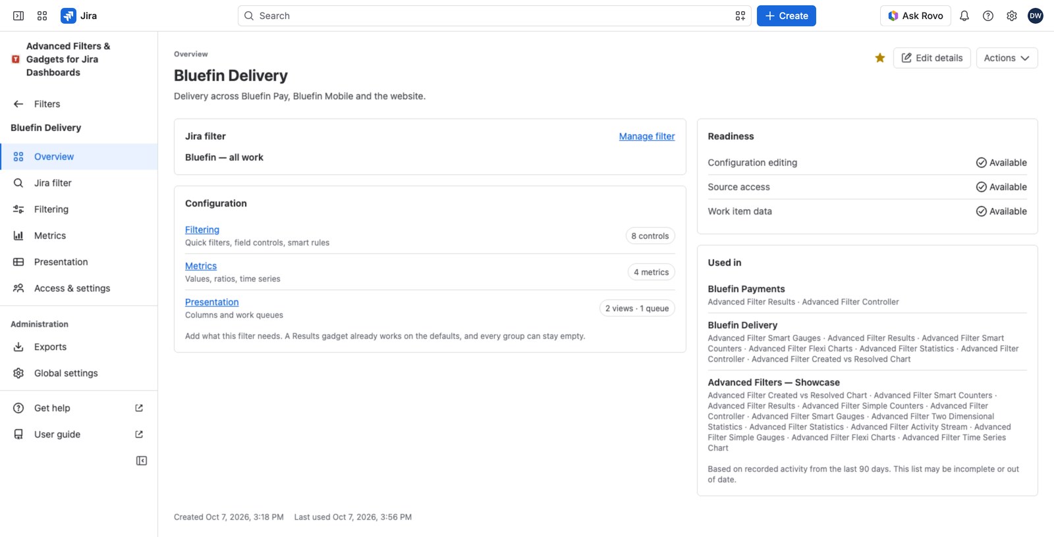Click the Access & settings people icon
Viewport: 1054px width, 537px height.
point(18,288)
